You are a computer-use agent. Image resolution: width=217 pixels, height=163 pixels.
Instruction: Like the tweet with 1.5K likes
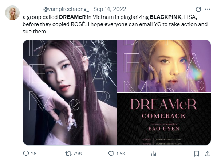pos(111,154)
